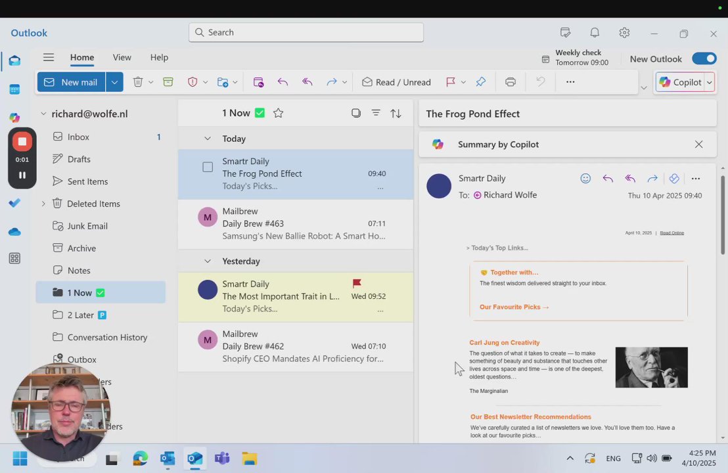Expand the Deleted Items folder
Viewport: 728px width, 473px height.
pos(43,204)
